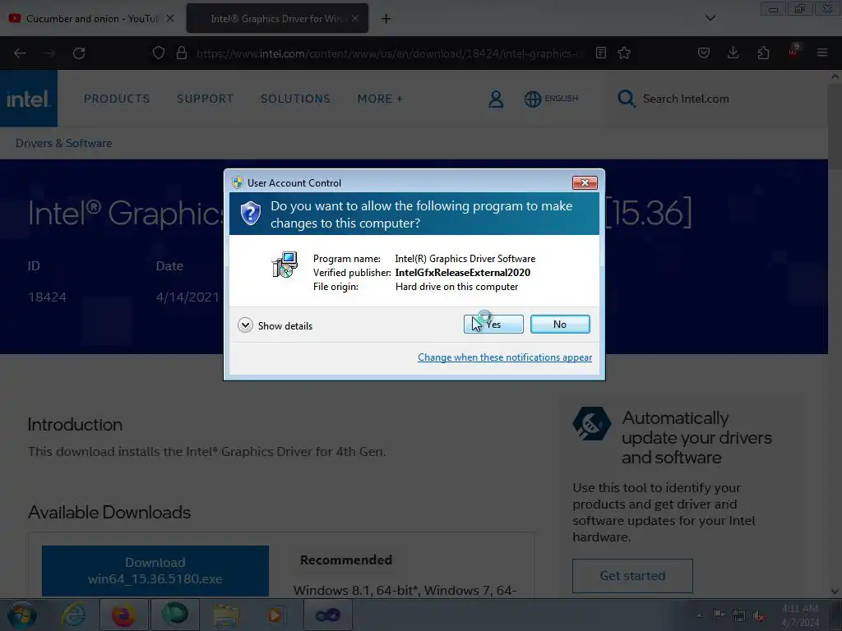The width and height of the screenshot is (842, 631).
Task: Click the Intel search magnifier icon
Action: pos(626,99)
